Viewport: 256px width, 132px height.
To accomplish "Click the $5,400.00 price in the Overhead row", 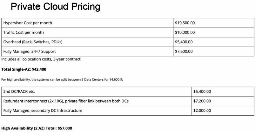I will (184, 42).
